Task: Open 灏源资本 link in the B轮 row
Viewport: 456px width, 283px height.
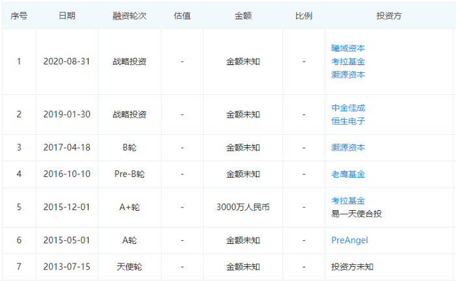Action: (x=348, y=148)
